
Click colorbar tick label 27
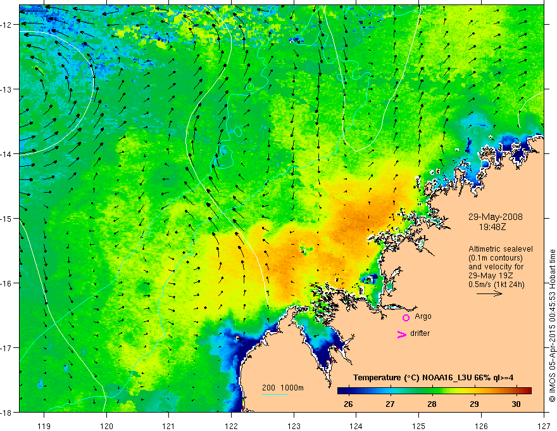(390, 404)
